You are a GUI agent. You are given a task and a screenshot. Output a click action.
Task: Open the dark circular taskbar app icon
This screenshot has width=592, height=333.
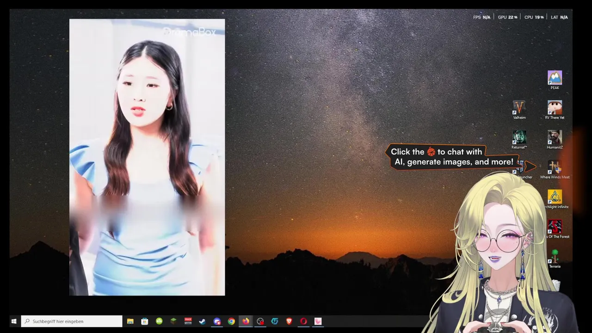pyautogui.click(x=260, y=321)
